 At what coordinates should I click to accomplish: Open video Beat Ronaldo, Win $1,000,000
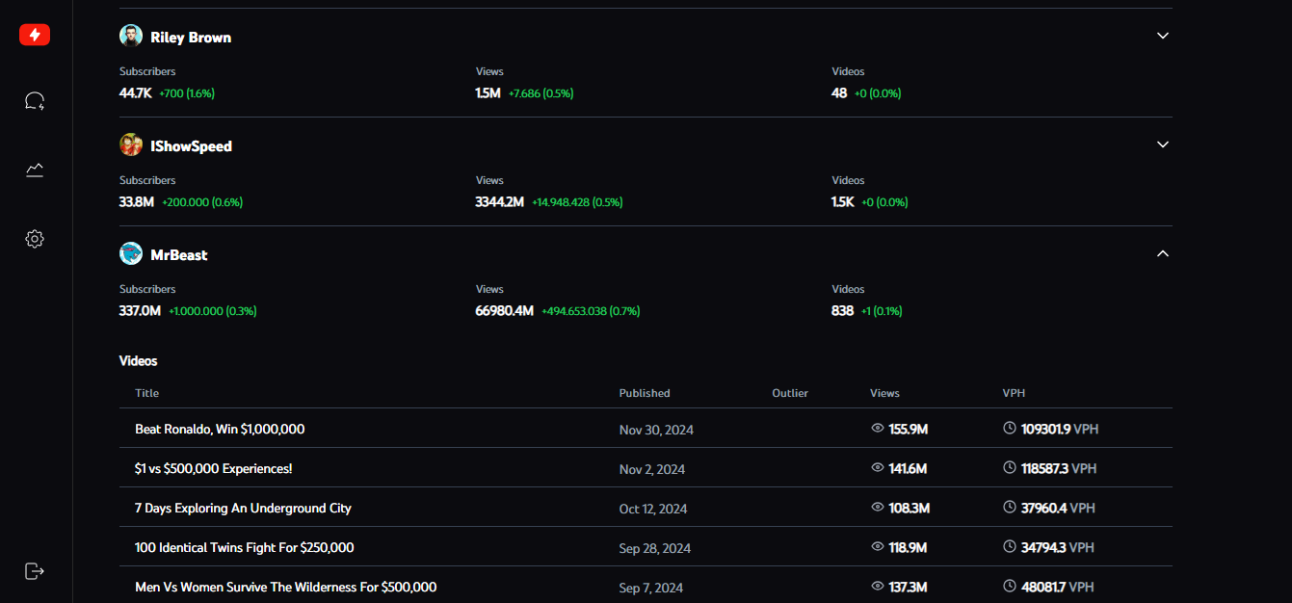click(x=220, y=429)
